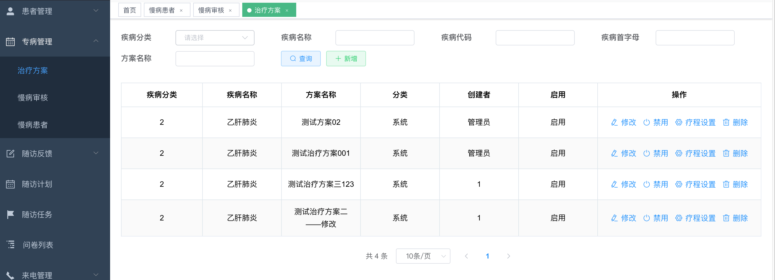Image resolution: width=775 pixels, height=280 pixels.
Task: Focus the 方案名称 input field
Action: pos(215,58)
